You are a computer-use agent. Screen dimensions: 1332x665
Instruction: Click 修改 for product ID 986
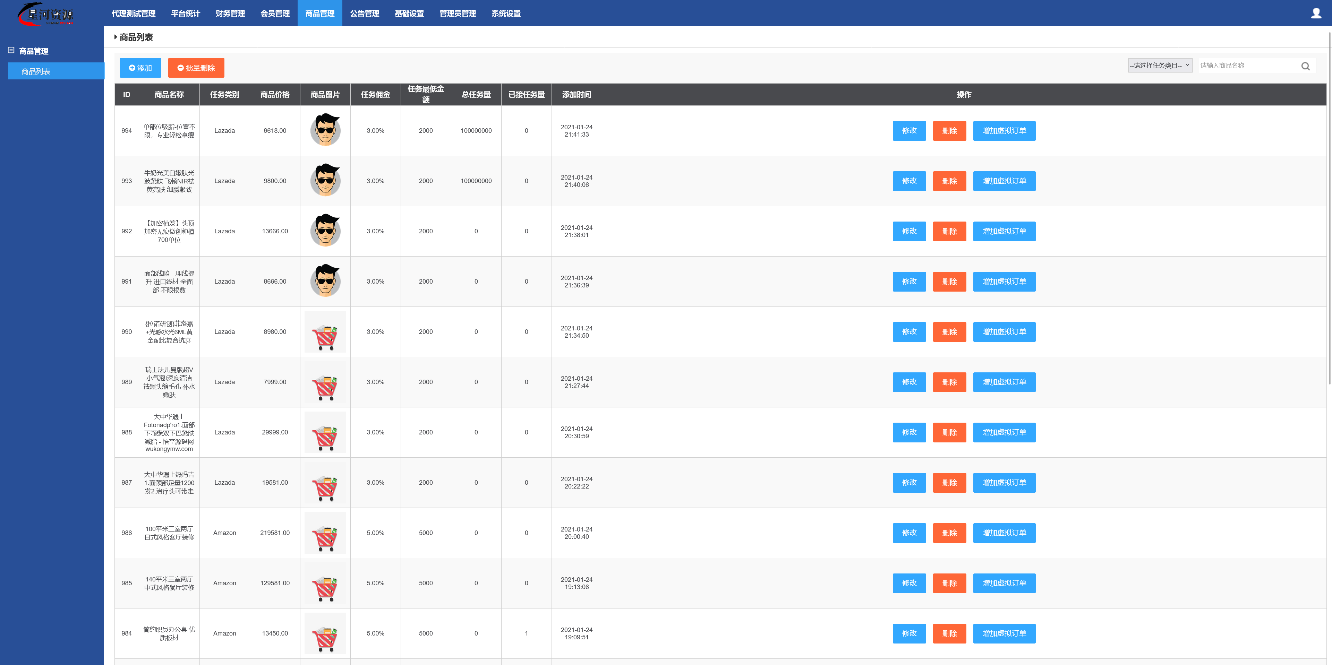[x=909, y=533]
